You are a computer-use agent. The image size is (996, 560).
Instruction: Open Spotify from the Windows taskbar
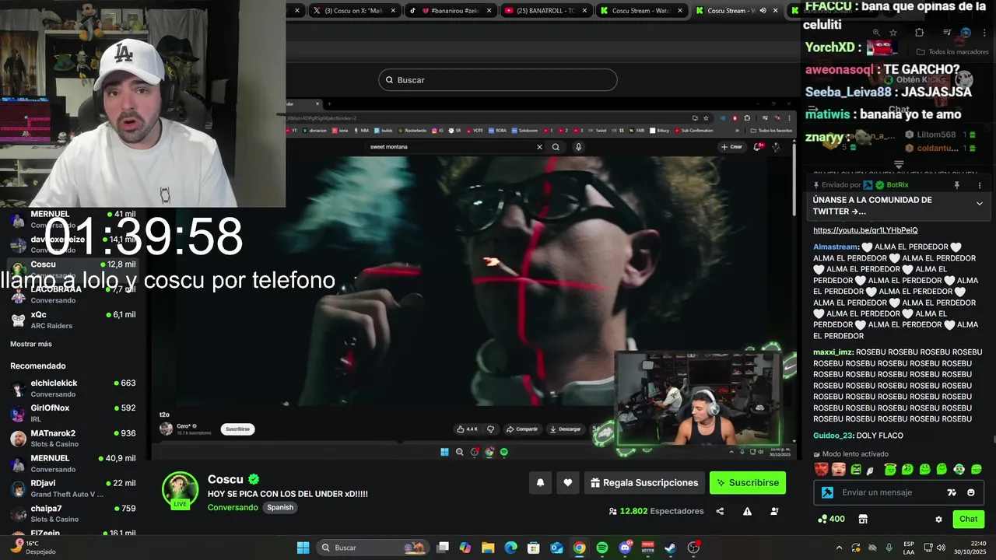pos(602,548)
